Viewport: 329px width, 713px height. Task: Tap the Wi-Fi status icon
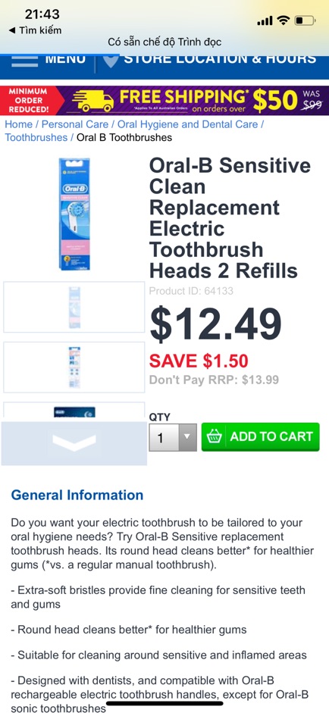pos(284,20)
